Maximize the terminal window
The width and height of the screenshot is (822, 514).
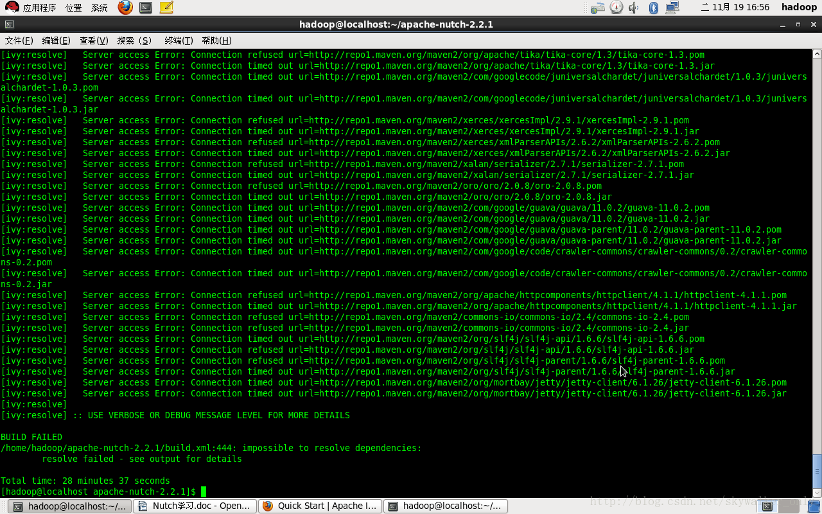798,24
